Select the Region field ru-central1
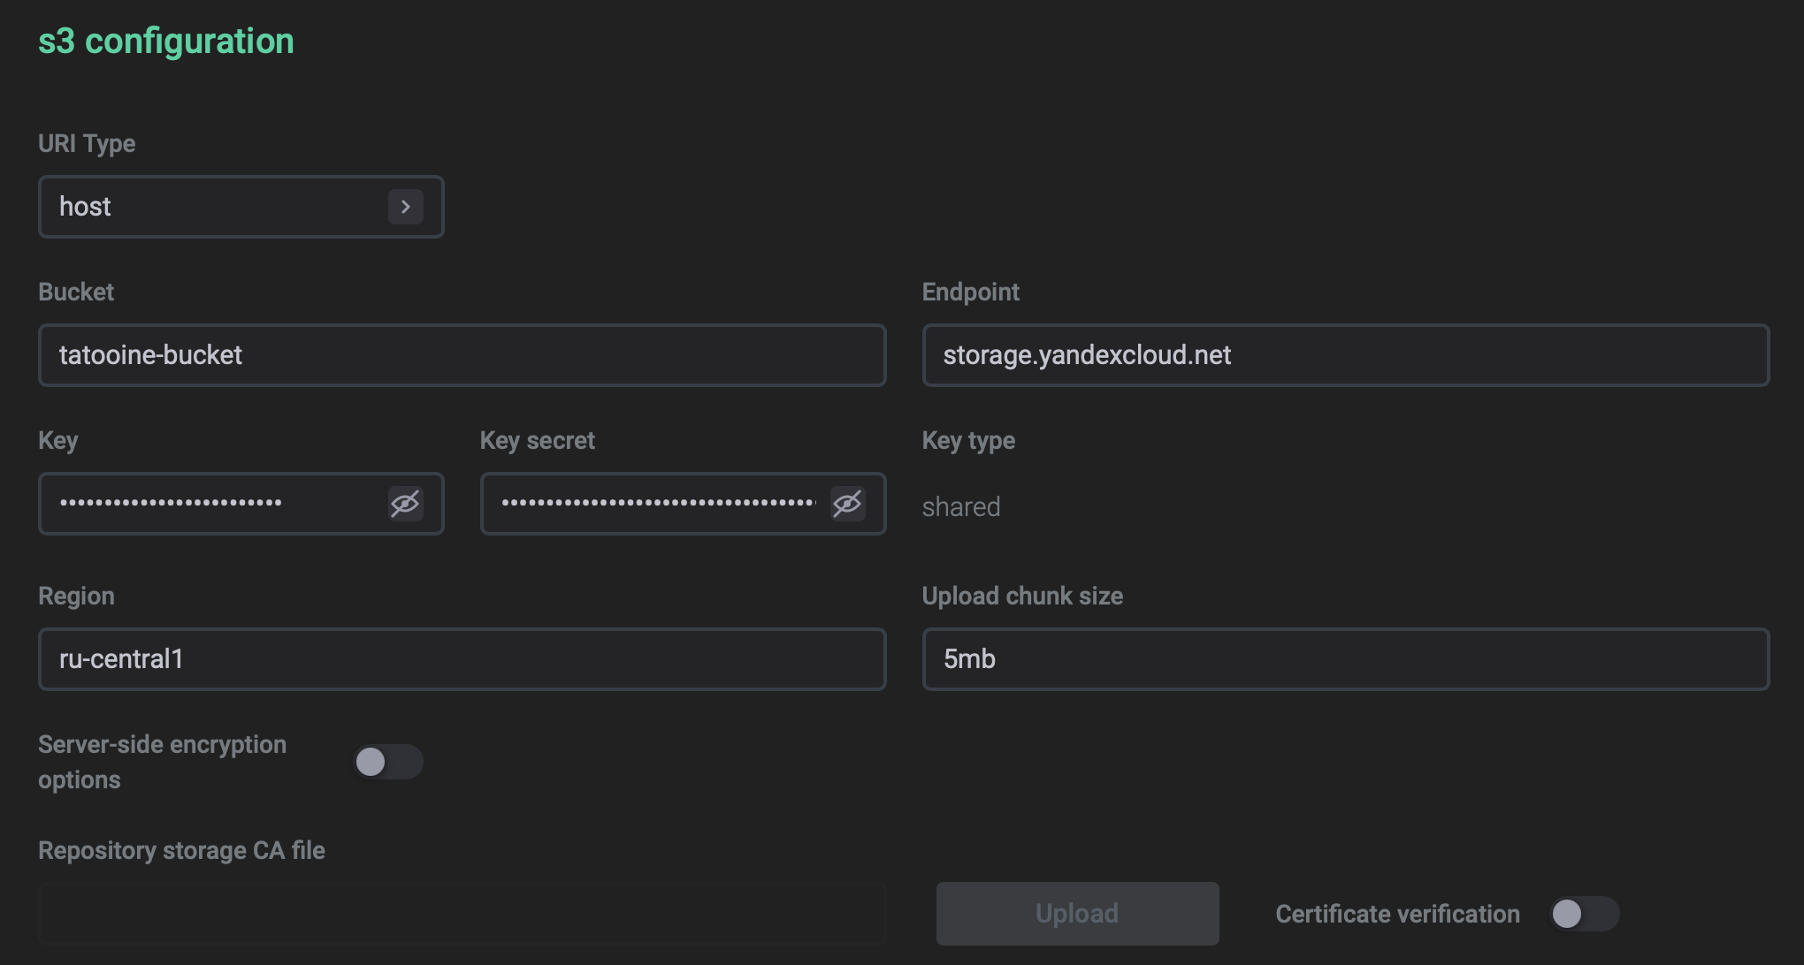Screen dimensions: 1804x965 462,659
